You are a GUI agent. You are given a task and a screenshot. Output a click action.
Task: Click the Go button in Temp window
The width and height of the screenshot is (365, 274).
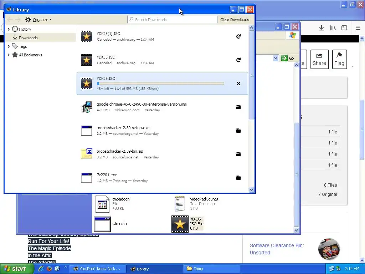[x=288, y=58]
